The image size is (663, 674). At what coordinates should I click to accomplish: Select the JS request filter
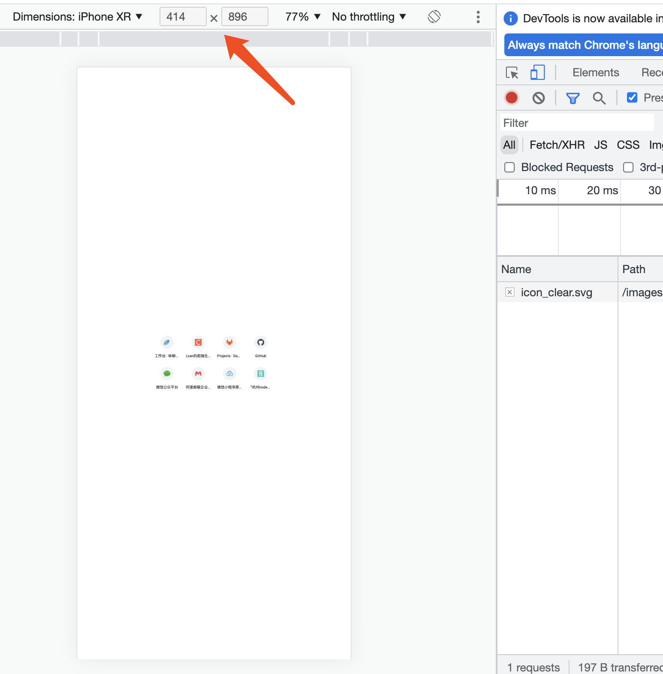click(600, 145)
